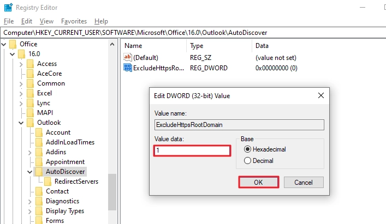386x224 pixels.
Task: Click the Registry Editor app icon
Action: point(8,8)
